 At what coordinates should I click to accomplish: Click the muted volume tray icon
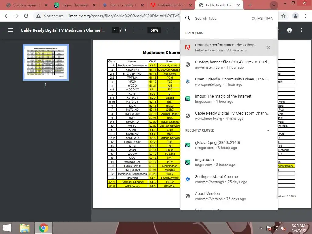point(283,228)
